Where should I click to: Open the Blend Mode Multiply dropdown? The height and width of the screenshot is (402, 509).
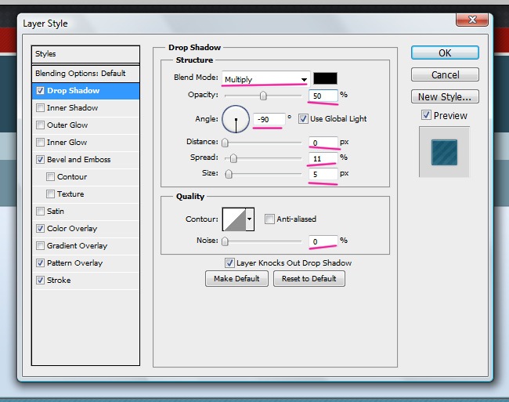265,79
